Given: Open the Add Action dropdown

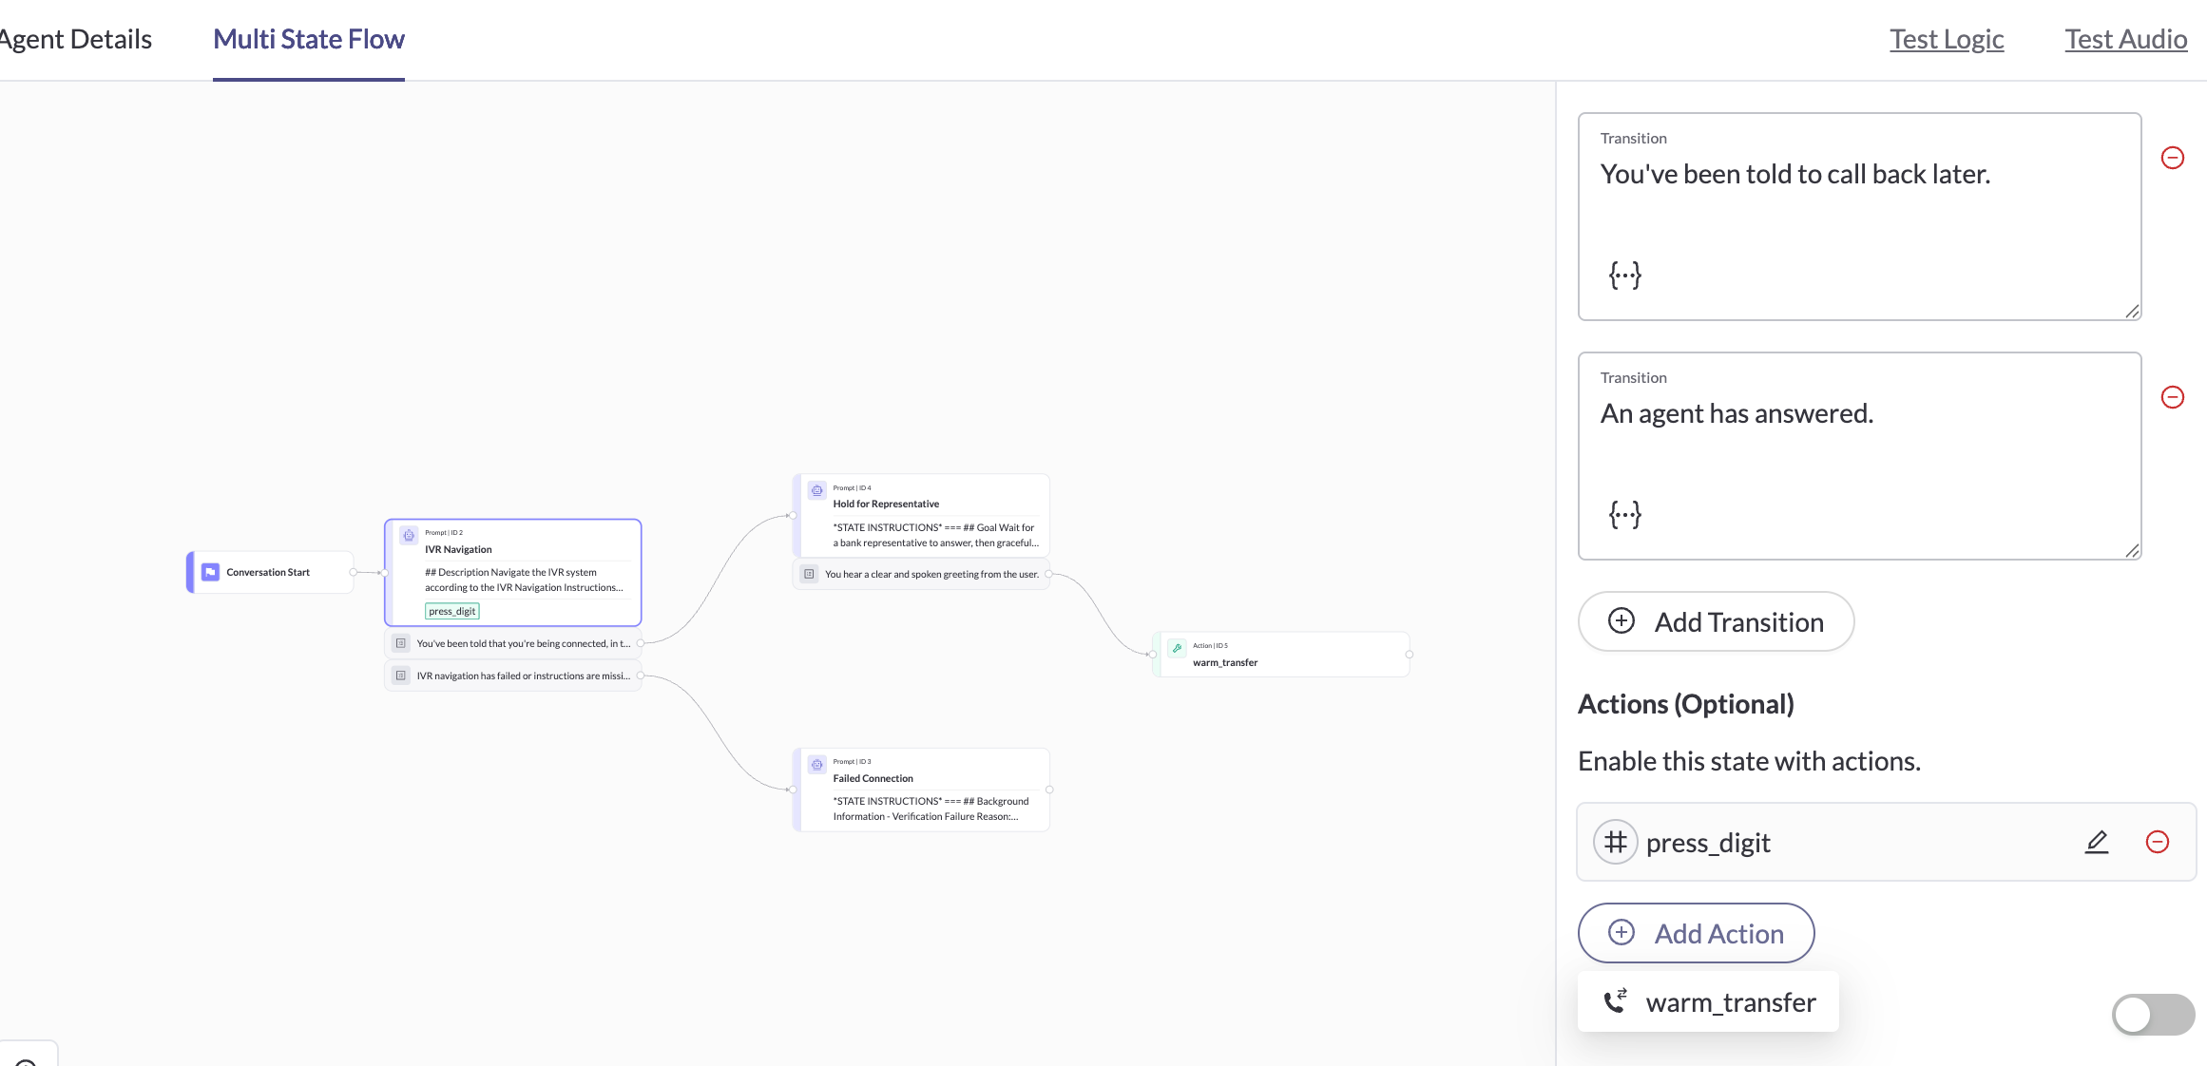Looking at the screenshot, I should (1696, 933).
